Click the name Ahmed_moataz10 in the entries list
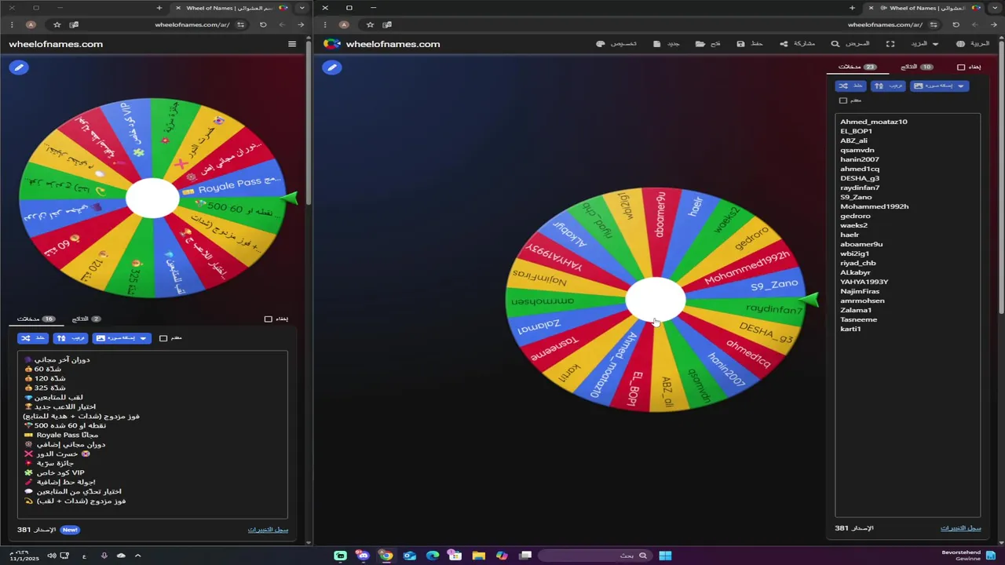Image resolution: width=1005 pixels, height=565 pixels. tap(874, 122)
